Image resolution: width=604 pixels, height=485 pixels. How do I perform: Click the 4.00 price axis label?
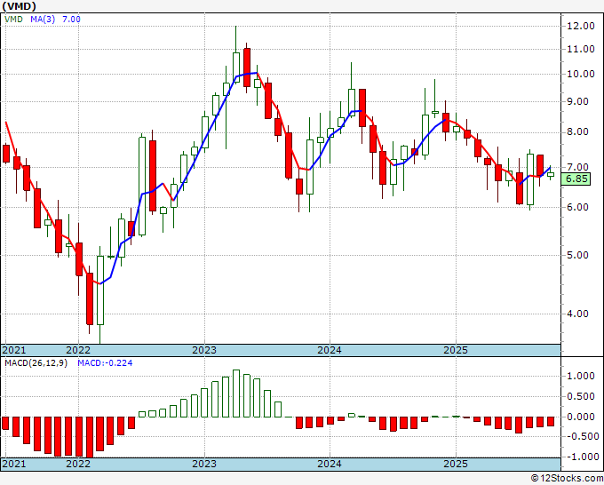pyautogui.click(x=577, y=314)
